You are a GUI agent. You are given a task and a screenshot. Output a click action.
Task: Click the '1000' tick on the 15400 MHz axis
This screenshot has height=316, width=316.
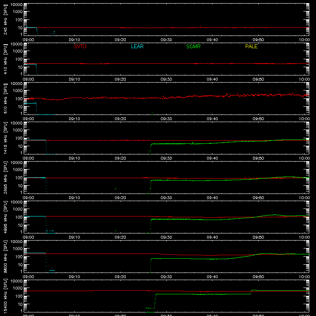(x=18, y=288)
